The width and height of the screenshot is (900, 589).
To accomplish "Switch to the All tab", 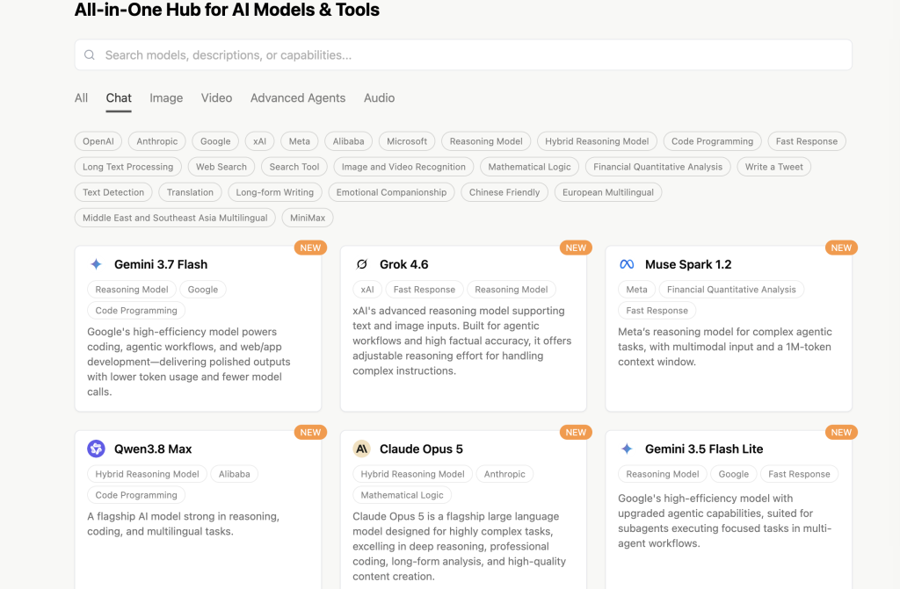I will click(x=81, y=98).
